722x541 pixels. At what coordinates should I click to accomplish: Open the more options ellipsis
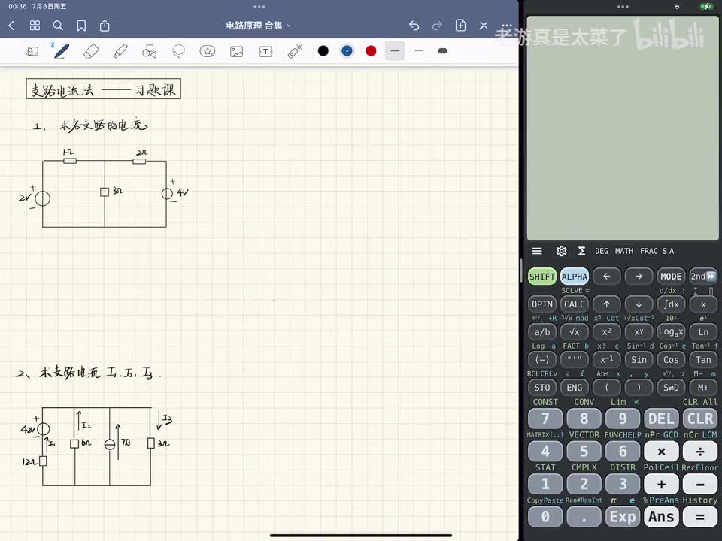pos(506,26)
